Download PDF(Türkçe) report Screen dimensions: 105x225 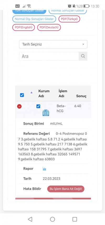[x=69, y=19]
